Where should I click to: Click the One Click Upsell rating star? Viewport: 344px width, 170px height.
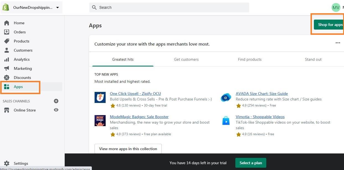coord(113,105)
